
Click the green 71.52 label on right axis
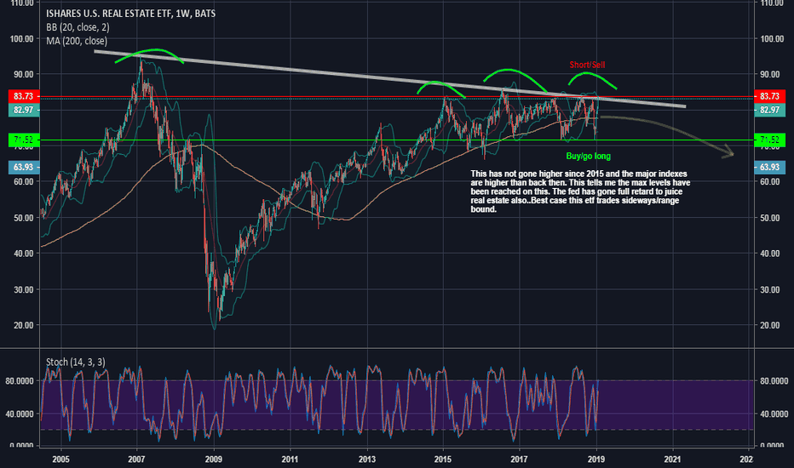tap(769, 140)
